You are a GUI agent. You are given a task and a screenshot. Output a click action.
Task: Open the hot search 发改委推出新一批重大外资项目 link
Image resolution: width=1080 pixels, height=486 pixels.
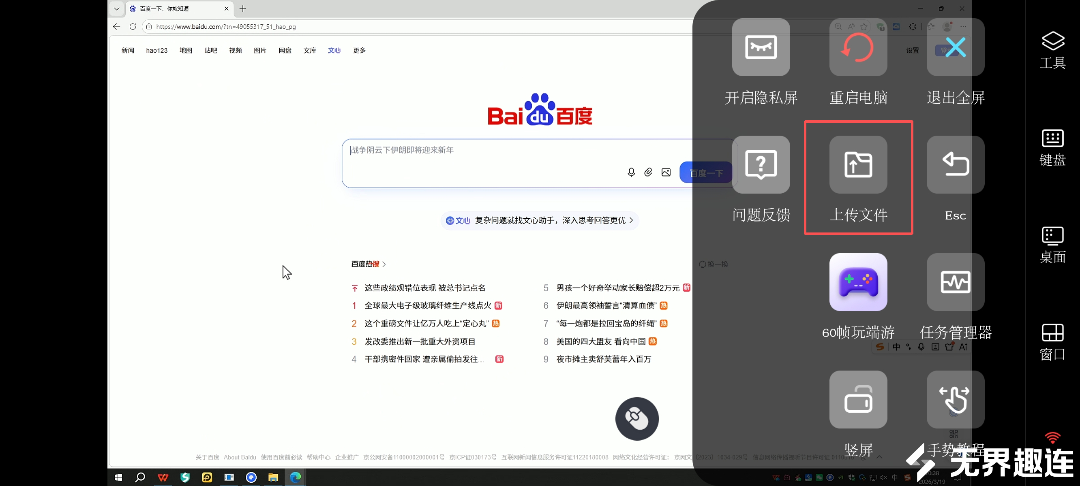click(x=420, y=341)
